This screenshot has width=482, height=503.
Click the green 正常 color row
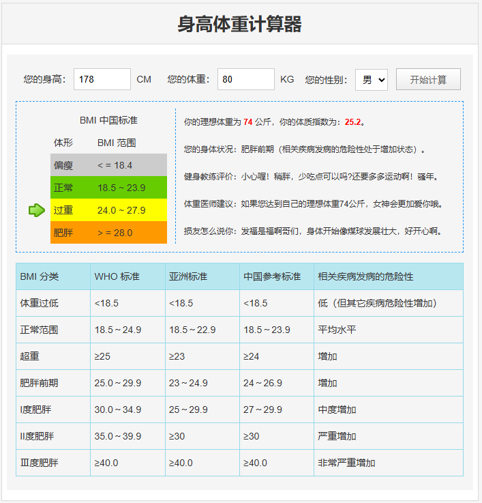pos(108,188)
